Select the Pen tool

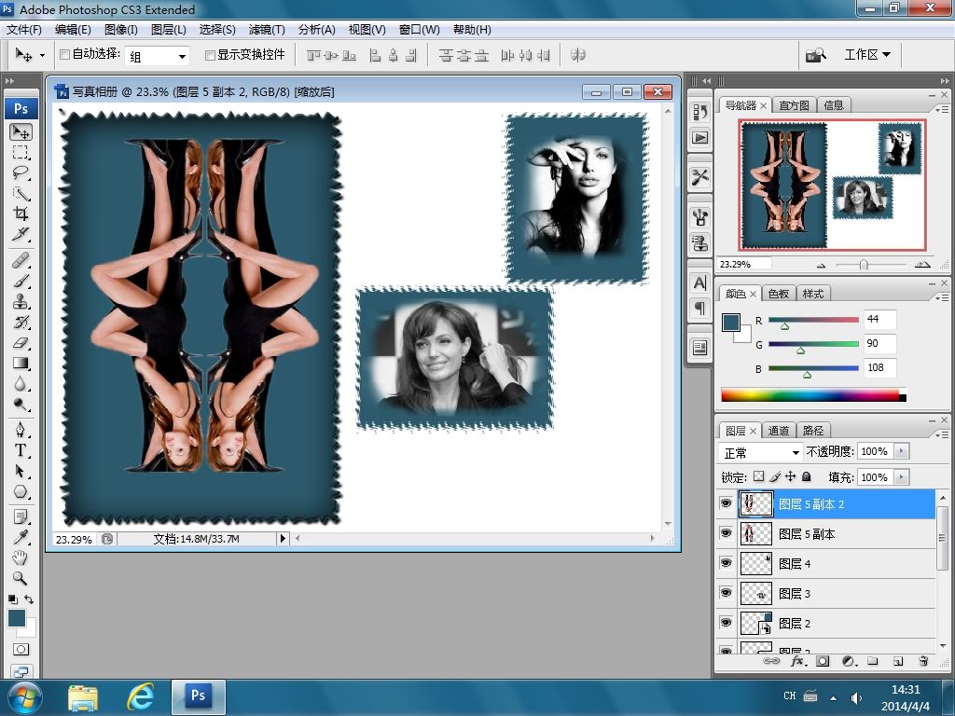(x=21, y=430)
